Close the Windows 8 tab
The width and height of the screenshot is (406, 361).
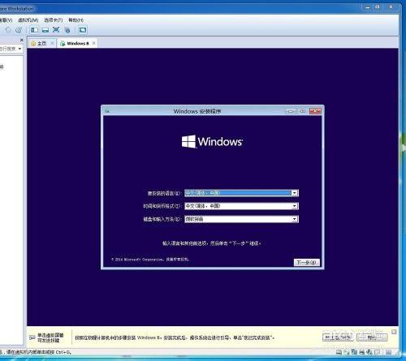point(93,43)
